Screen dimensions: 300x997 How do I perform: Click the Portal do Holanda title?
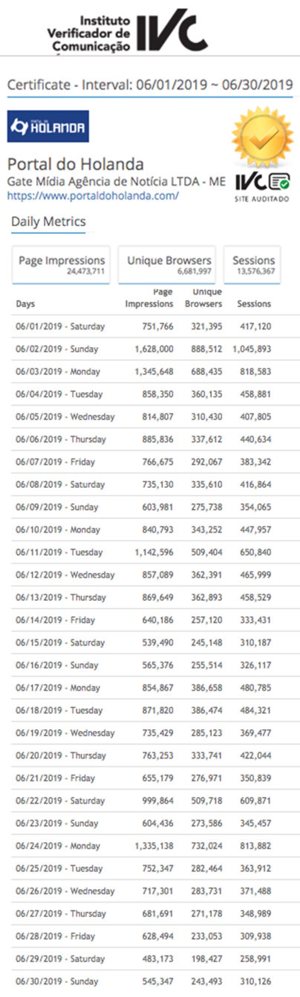click(76, 164)
